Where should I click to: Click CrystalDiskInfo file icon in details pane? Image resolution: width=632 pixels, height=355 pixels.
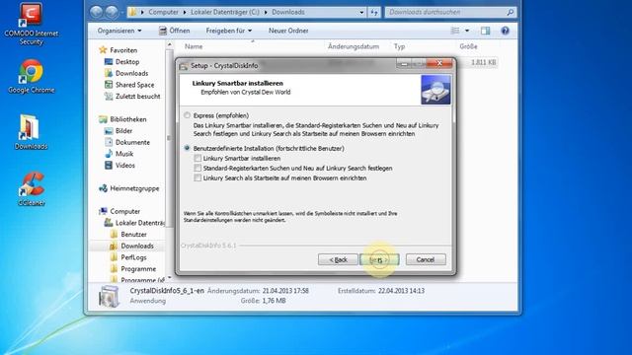coord(109,296)
